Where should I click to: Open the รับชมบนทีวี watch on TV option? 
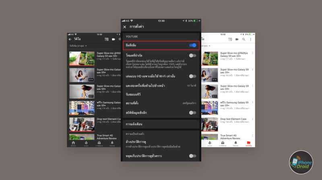click(133, 95)
